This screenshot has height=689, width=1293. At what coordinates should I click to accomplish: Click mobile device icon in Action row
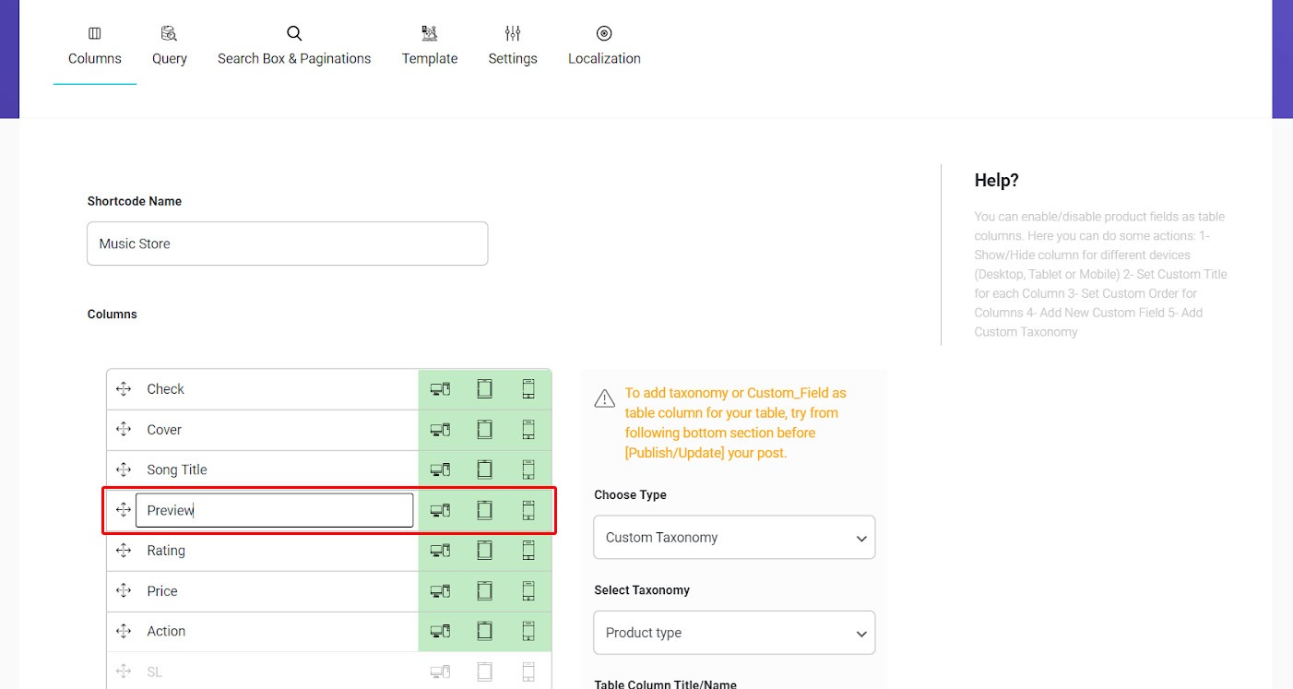528,631
